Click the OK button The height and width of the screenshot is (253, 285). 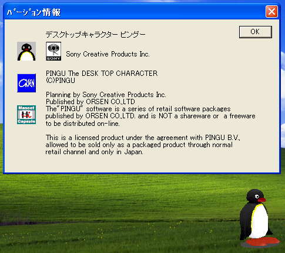256,32
